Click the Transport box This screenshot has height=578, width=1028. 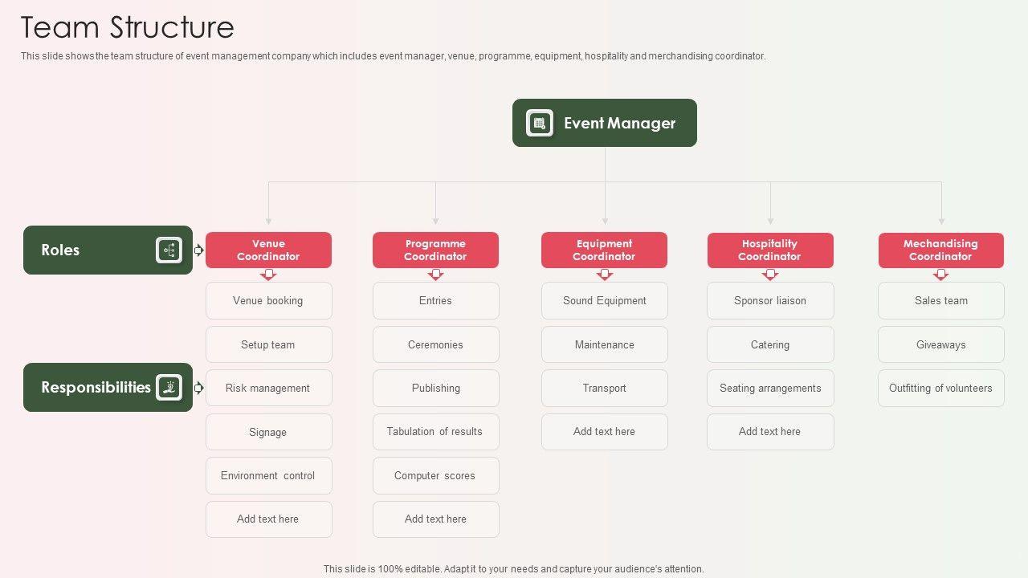click(x=604, y=388)
